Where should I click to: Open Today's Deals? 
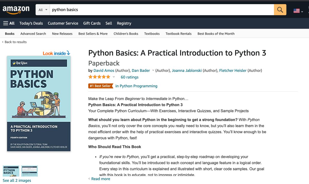click(31, 23)
